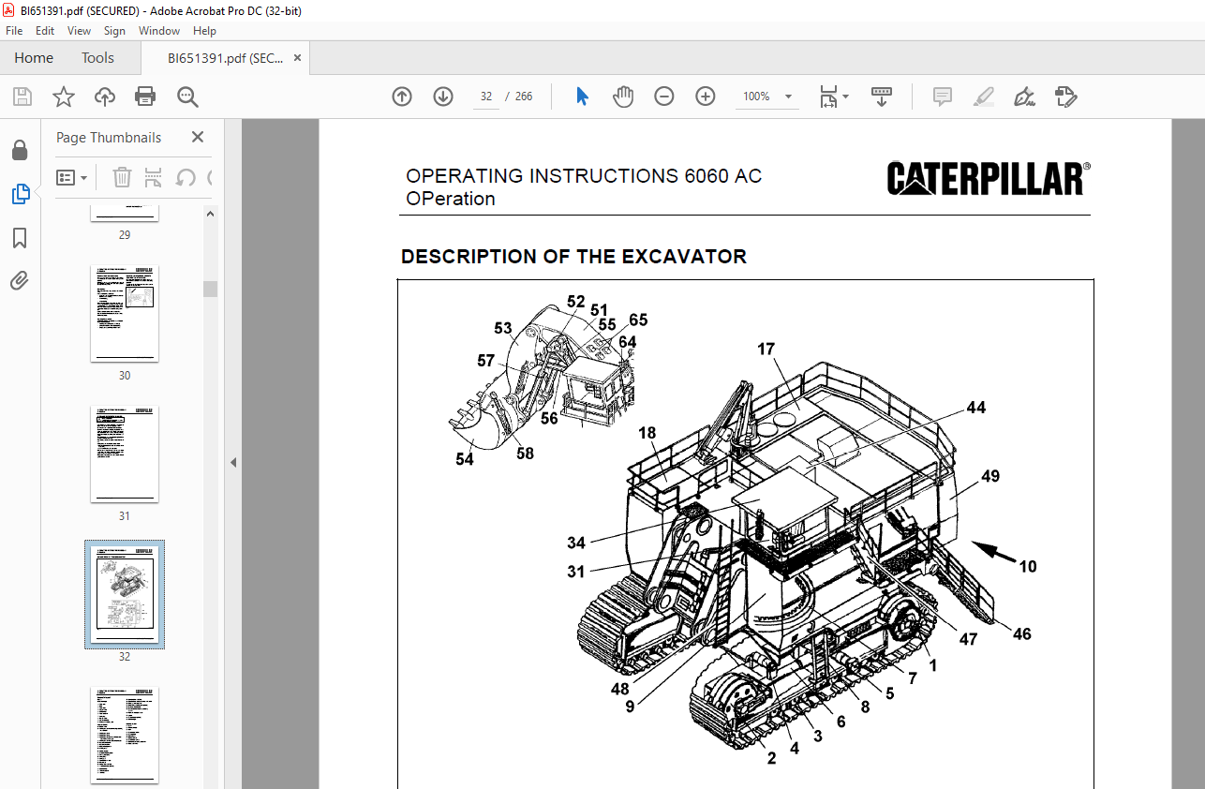This screenshot has height=789, width=1205.
Task: Click the zoom in plus icon
Action: 706,97
